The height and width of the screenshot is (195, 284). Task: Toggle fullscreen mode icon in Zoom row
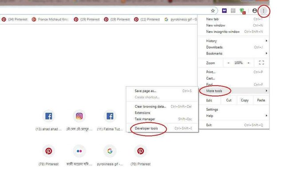(261, 63)
